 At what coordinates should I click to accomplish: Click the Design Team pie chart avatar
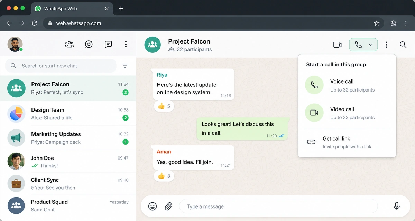pos(16,114)
